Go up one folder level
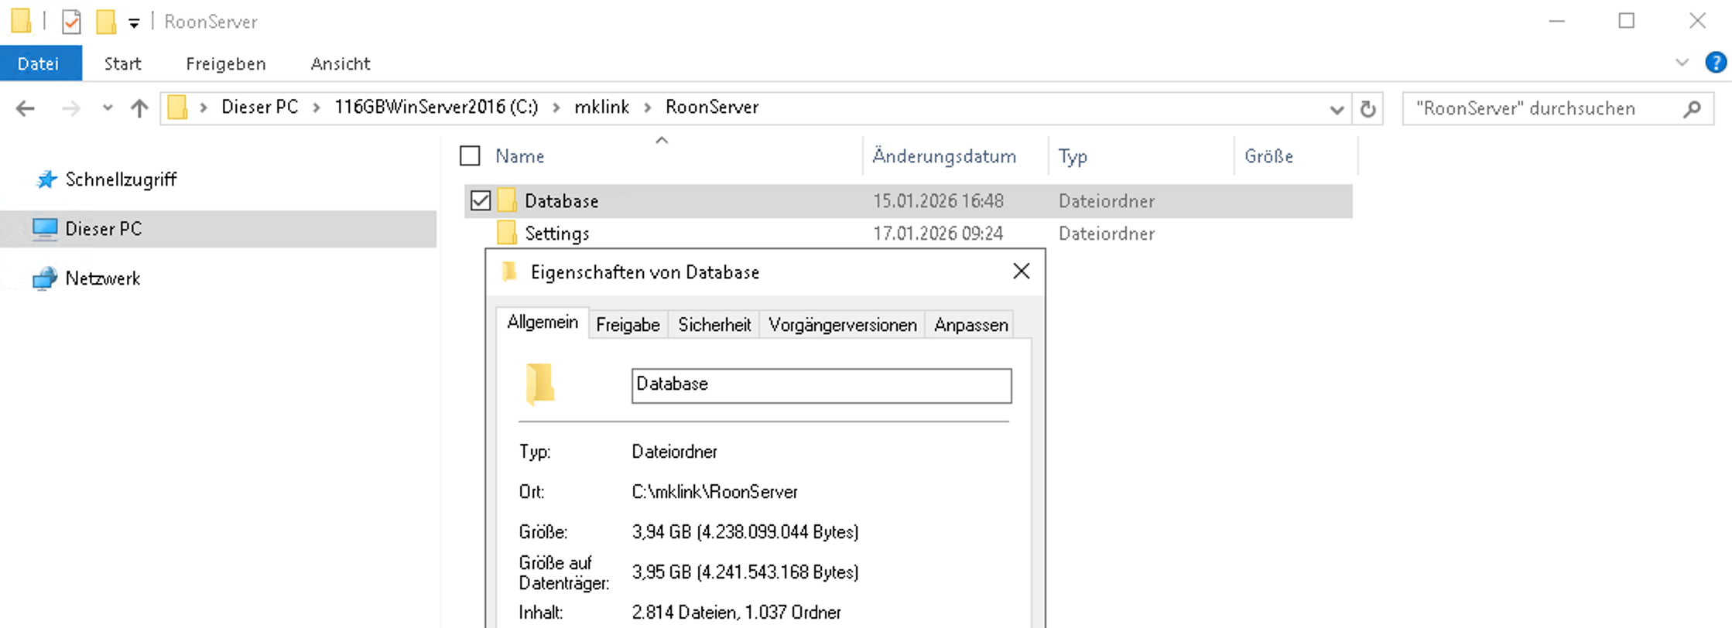Screen dimensions: 1732x628 (139, 108)
